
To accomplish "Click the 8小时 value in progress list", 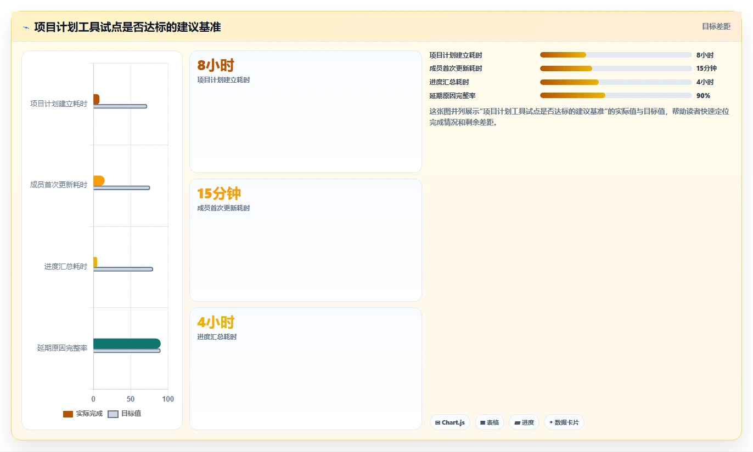I will click(705, 55).
